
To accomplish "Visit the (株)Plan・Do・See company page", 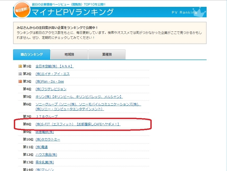I will point(50,82).
